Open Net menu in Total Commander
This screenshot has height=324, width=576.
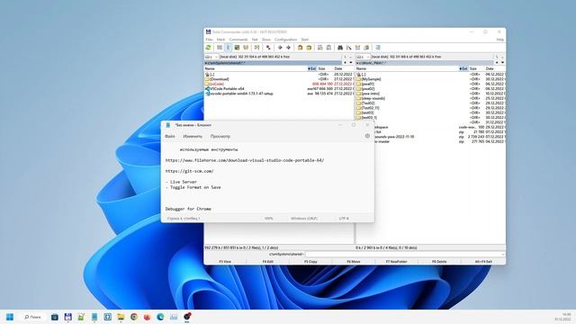point(255,40)
